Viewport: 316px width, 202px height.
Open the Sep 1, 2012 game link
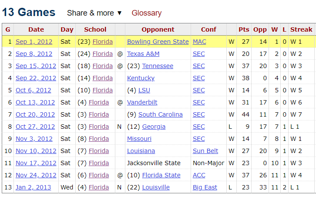point(34,42)
